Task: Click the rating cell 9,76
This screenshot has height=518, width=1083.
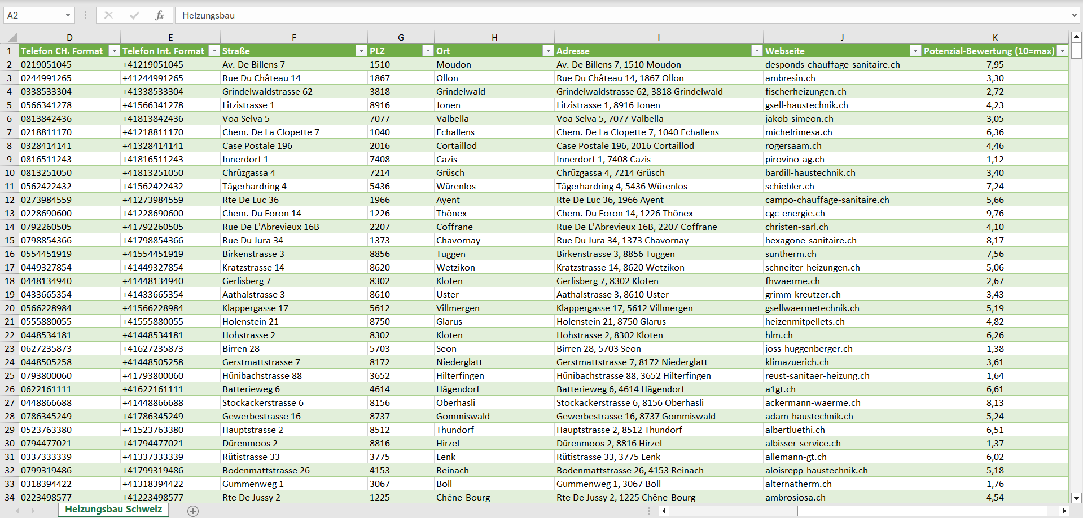Action: tap(995, 213)
